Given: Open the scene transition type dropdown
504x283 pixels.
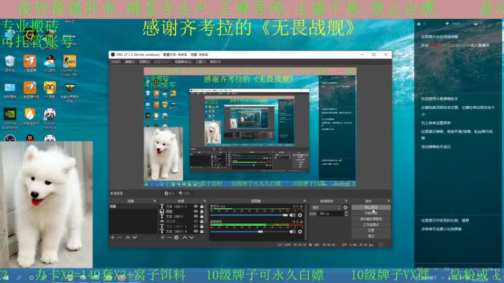Looking at the screenshot, I should pos(325,208).
